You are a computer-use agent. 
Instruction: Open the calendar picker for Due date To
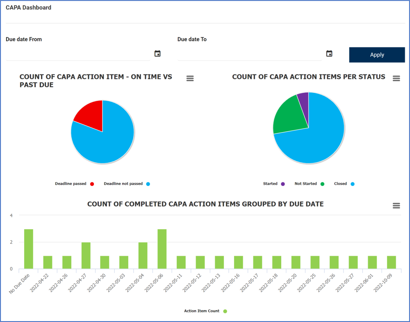pyautogui.click(x=329, y=53)
